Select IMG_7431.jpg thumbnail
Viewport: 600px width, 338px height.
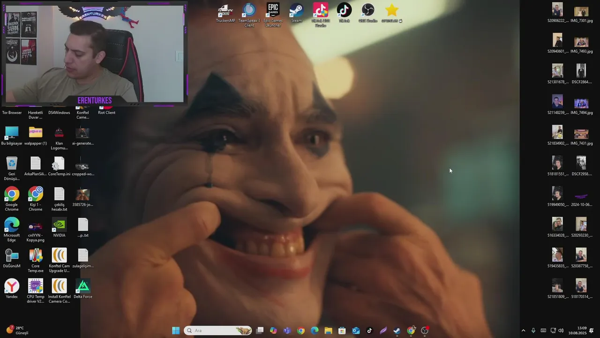tap(581, 136)
